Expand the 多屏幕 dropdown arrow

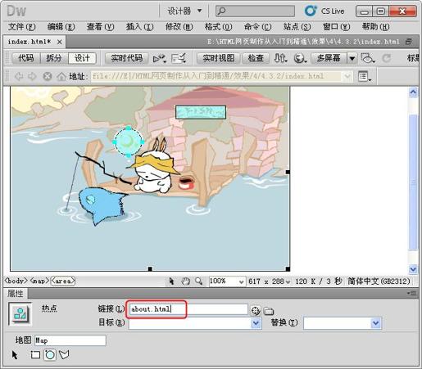pos(352,58)
